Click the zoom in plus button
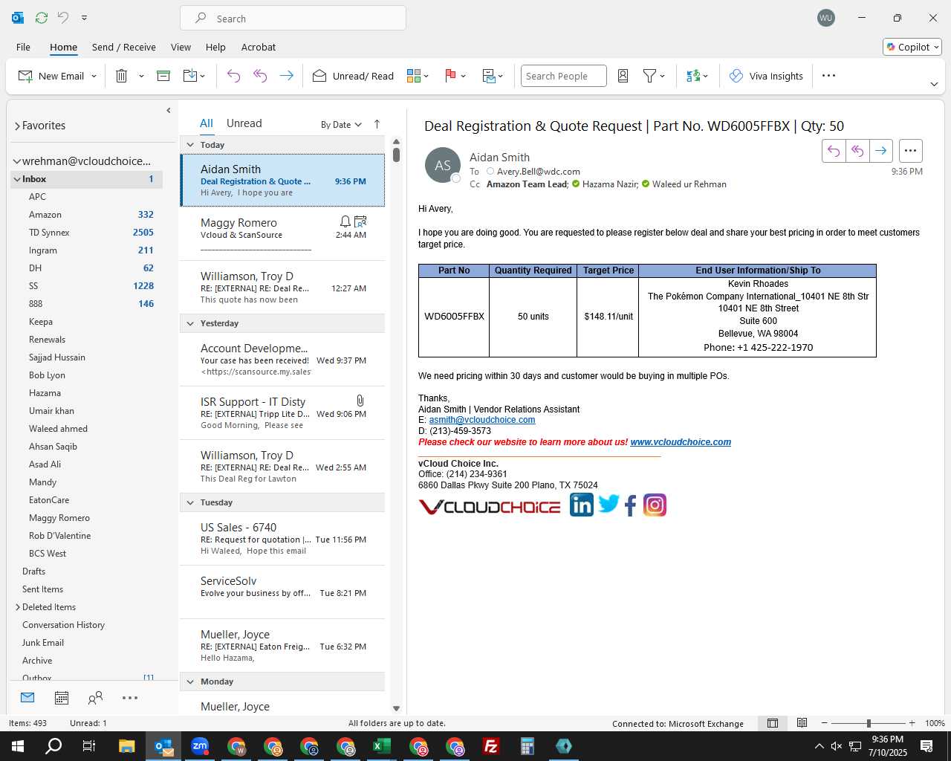This screenshot has width=951, height=761. (912, 723)
